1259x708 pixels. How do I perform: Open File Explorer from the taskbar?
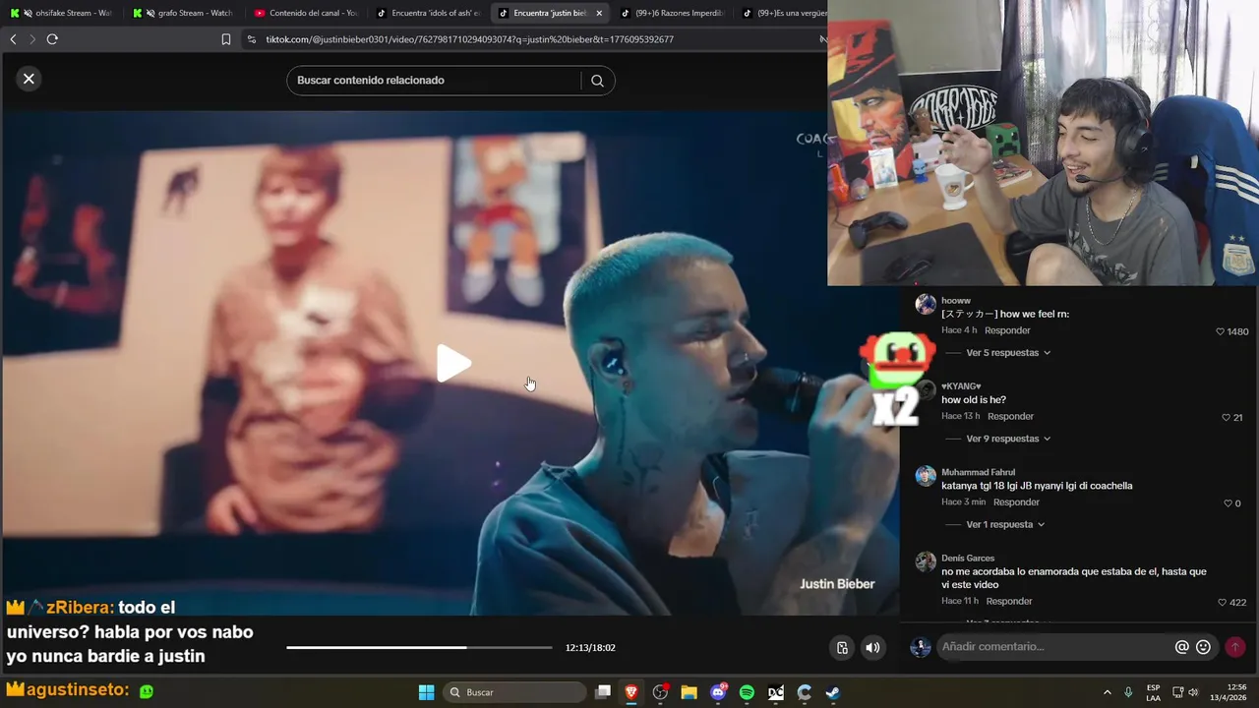689,692
